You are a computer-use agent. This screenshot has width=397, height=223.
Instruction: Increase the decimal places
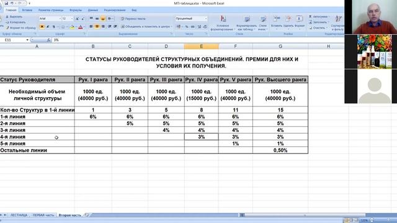pyautogui.click(x=199, y=27)
